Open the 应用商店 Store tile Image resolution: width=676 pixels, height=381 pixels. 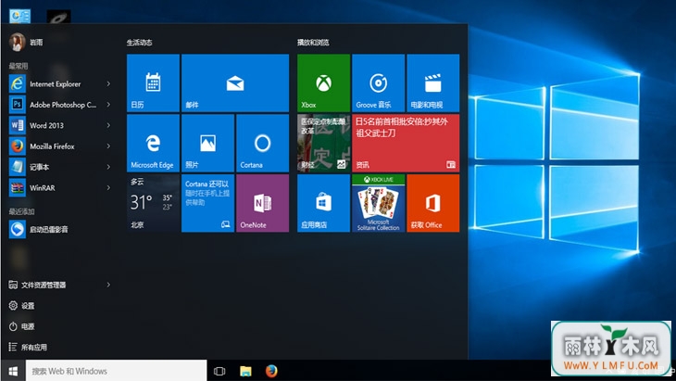coord(323,203)
